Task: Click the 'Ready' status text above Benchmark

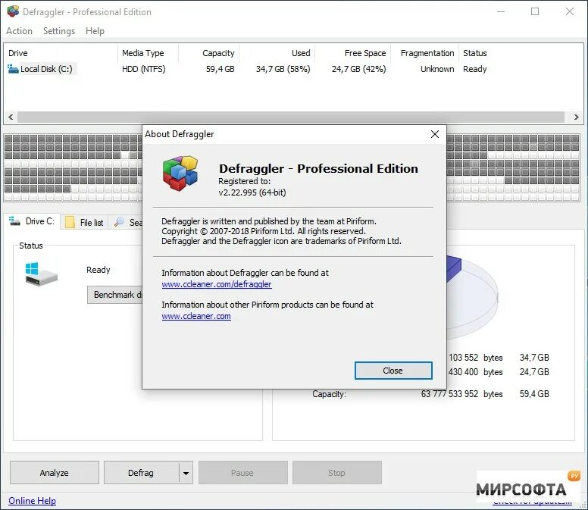Action: coord(99,270)
